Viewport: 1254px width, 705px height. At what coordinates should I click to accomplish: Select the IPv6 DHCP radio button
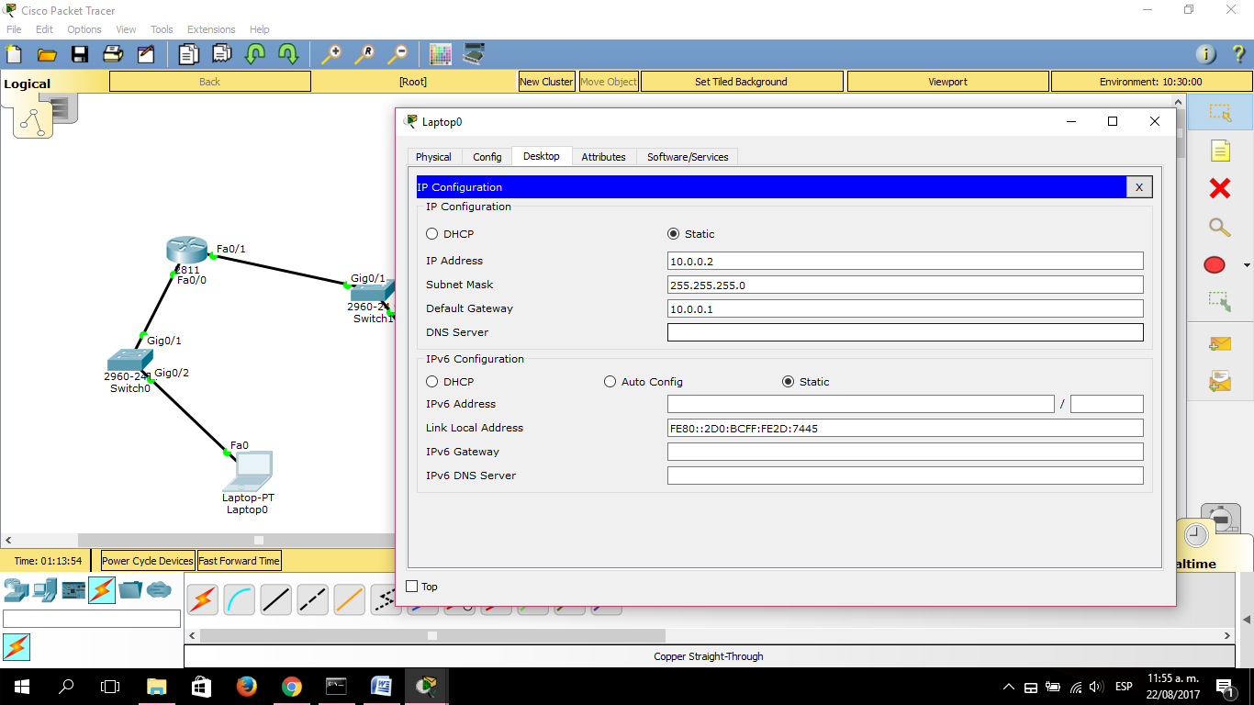[x=432, y=382]
